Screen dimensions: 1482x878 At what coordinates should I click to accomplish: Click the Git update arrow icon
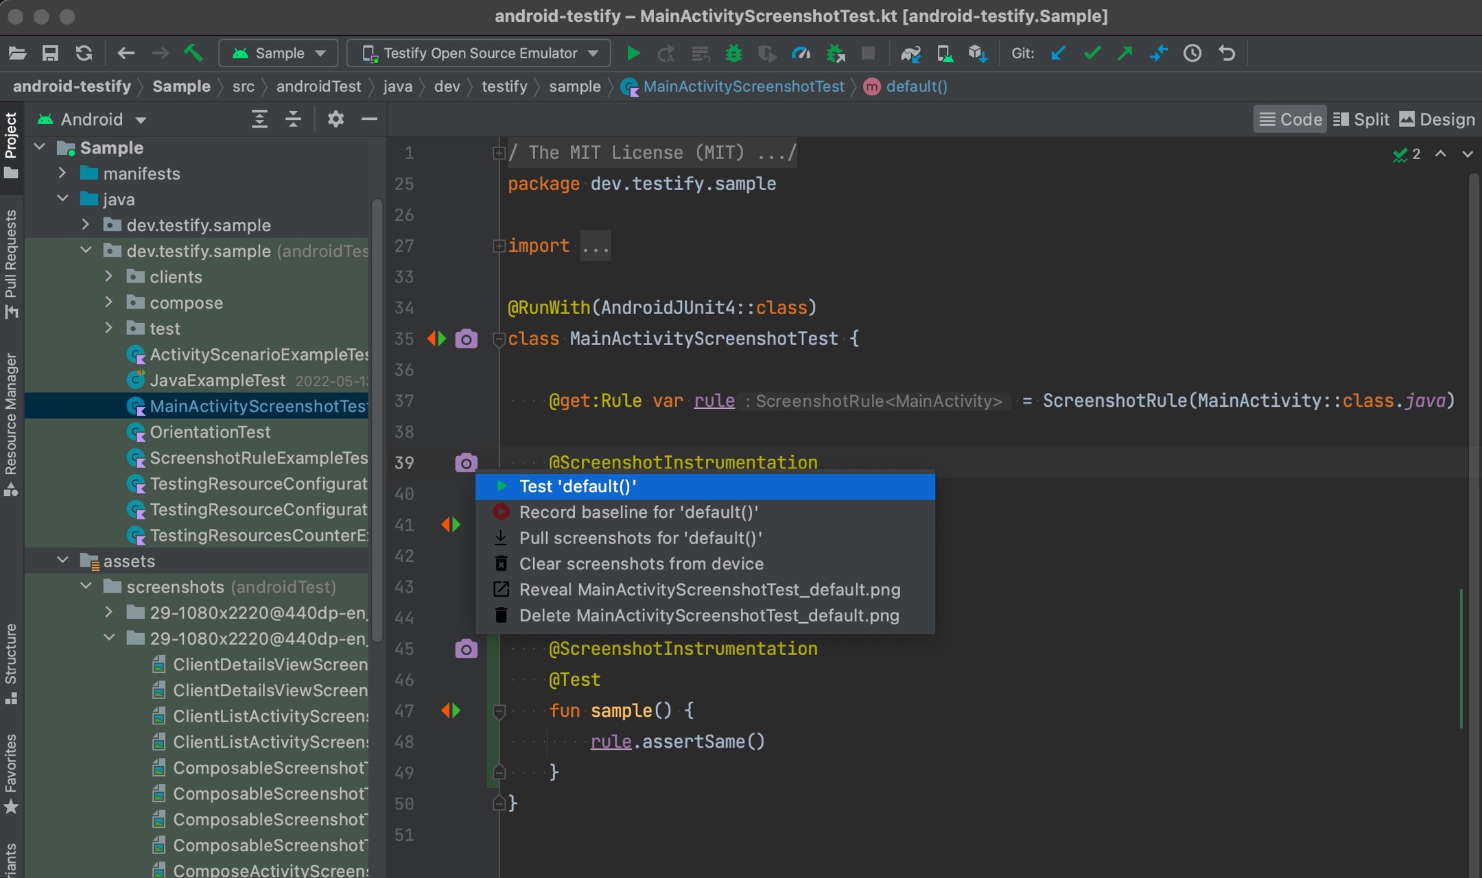[1057, 53]
